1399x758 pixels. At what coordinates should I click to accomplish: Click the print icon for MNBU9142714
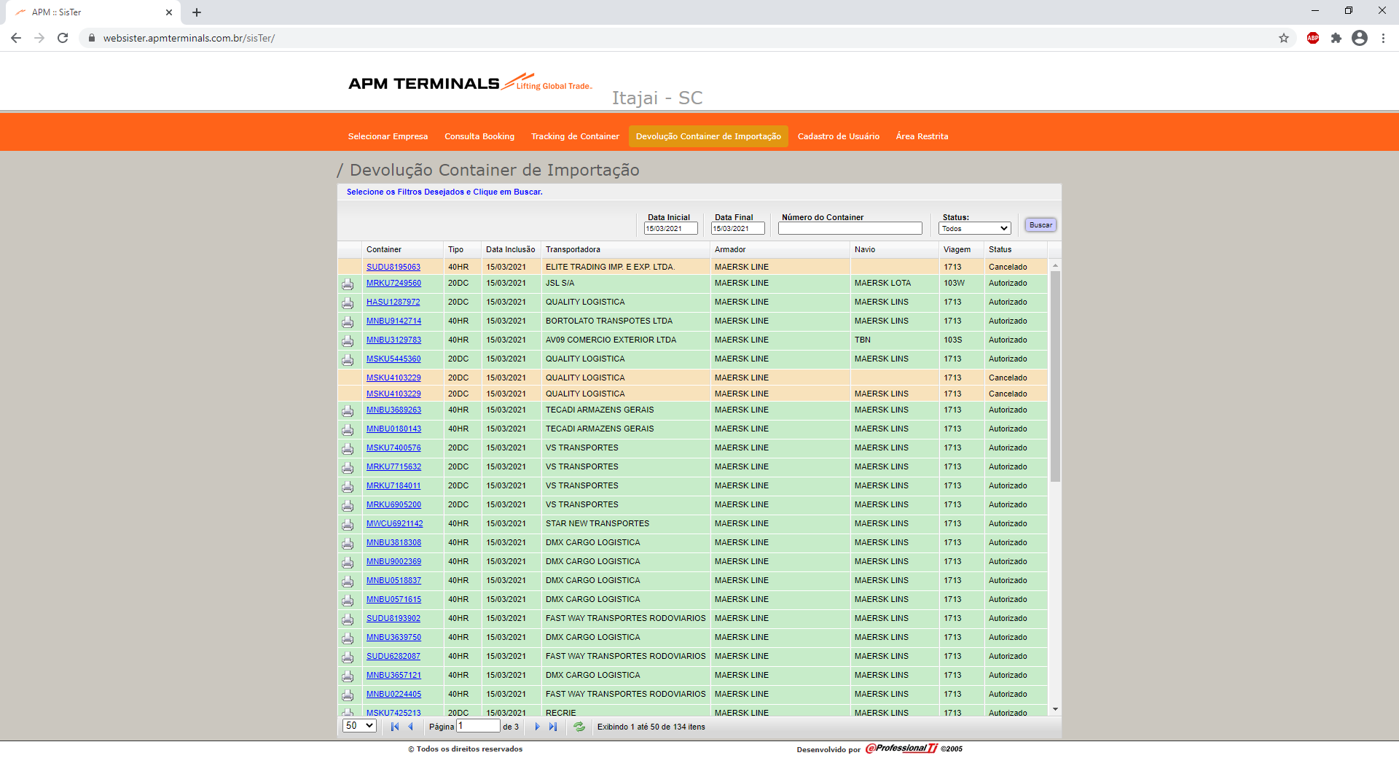(x=348, y=322)
